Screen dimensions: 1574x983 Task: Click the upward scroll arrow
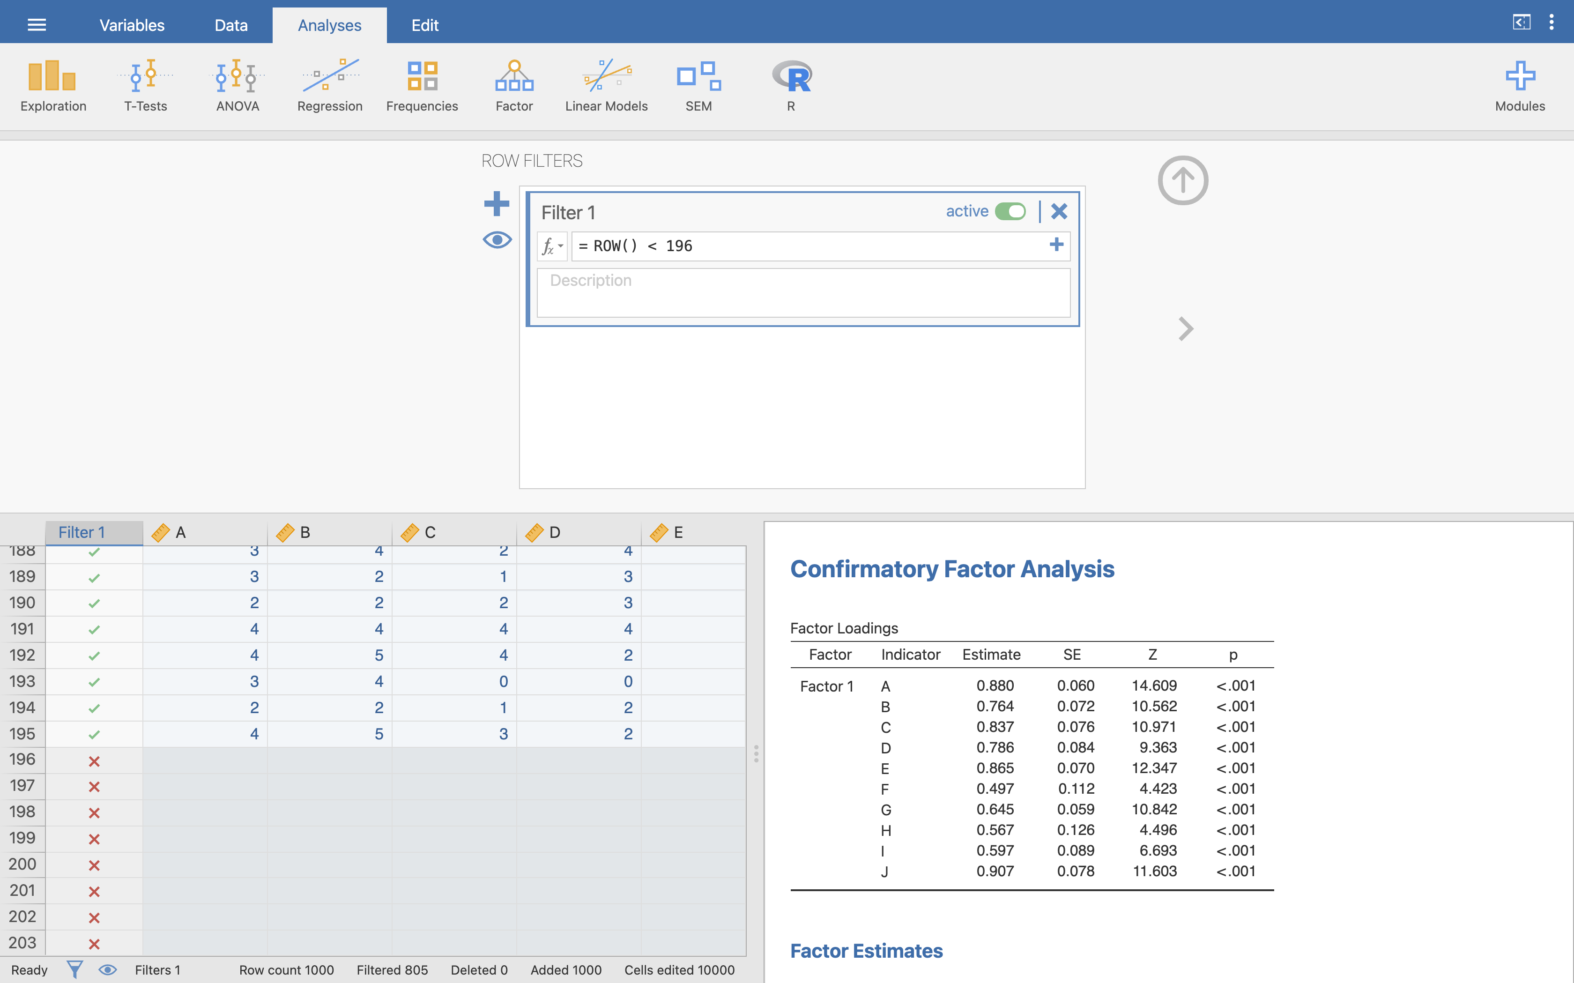1183,179
